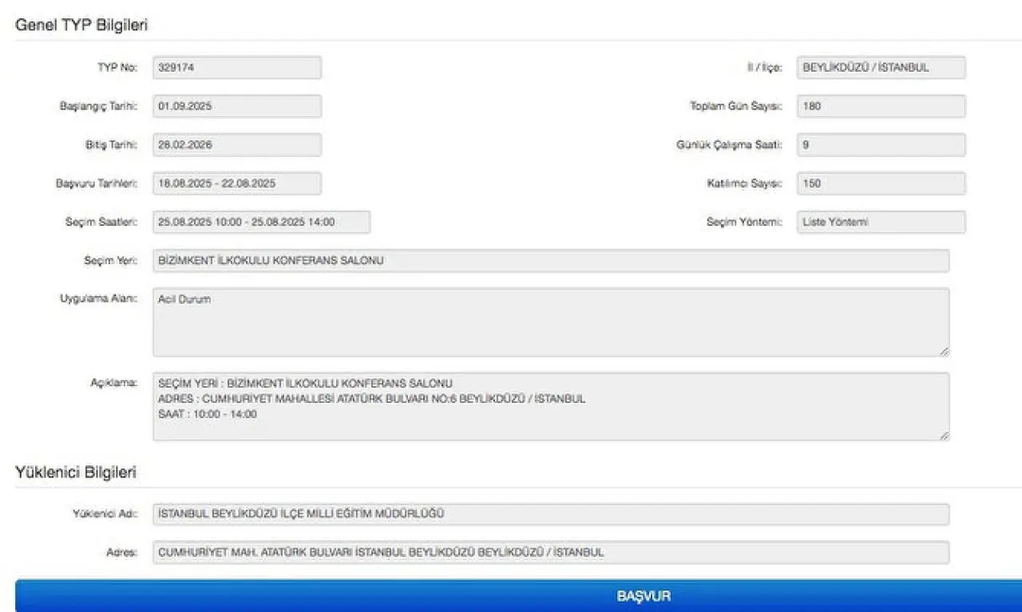Click the Seçim Yöntemi field
This screenshot has height=612, width=1022.
tap(881, 222)
